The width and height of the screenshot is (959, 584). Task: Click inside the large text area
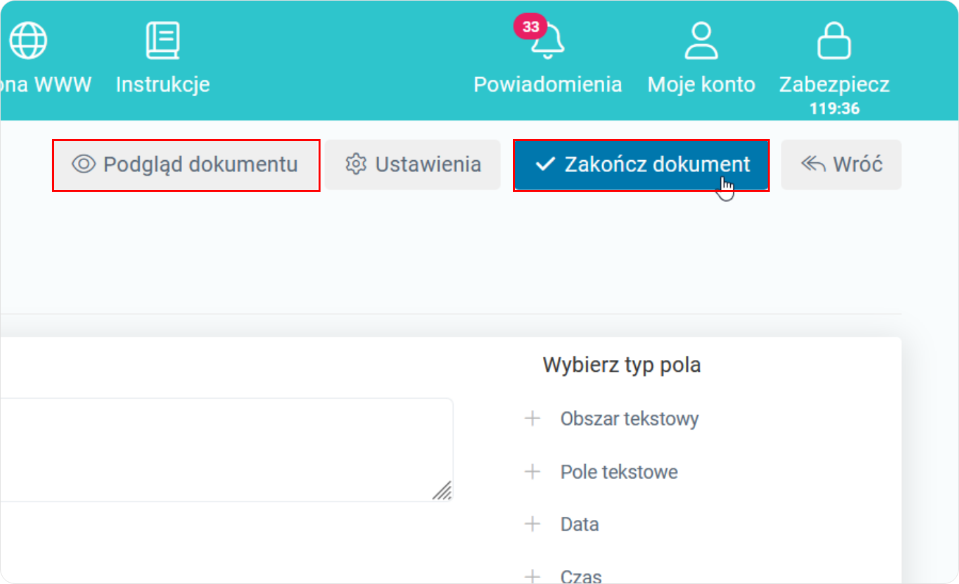(226, 450)
